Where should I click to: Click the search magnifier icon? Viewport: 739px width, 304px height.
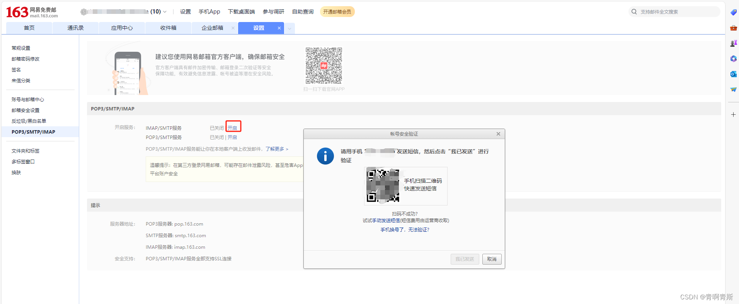(x=634, y=12)
